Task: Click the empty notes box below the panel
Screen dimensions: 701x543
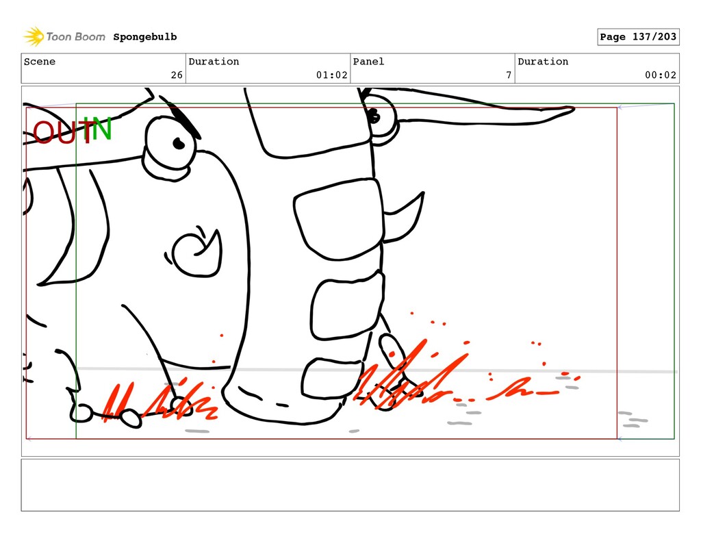Action: click(x=350, y=485)
